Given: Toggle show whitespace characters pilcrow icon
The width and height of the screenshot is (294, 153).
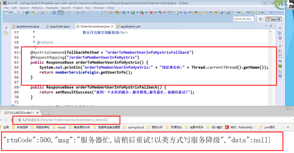Looking at the screenshot, I should point(48,13).
